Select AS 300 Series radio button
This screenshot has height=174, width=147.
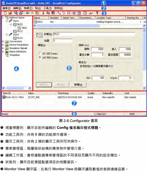pos(40,53)
